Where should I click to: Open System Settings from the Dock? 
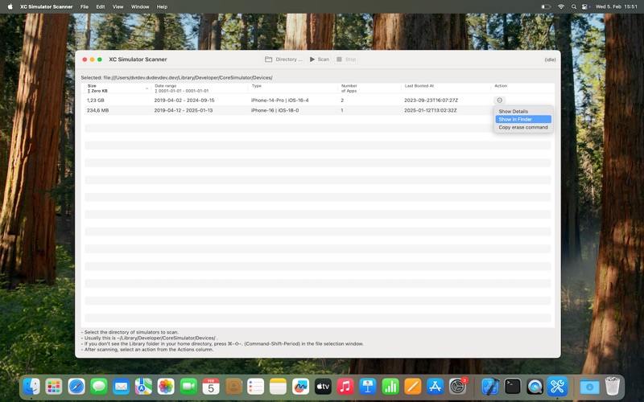(457, 387)
